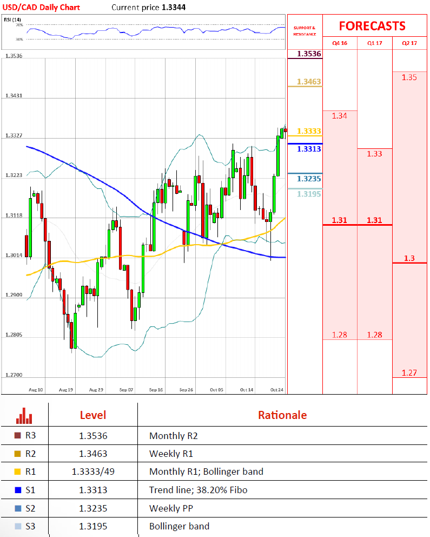Click the R1 yellow color swatch

[18, 471]
